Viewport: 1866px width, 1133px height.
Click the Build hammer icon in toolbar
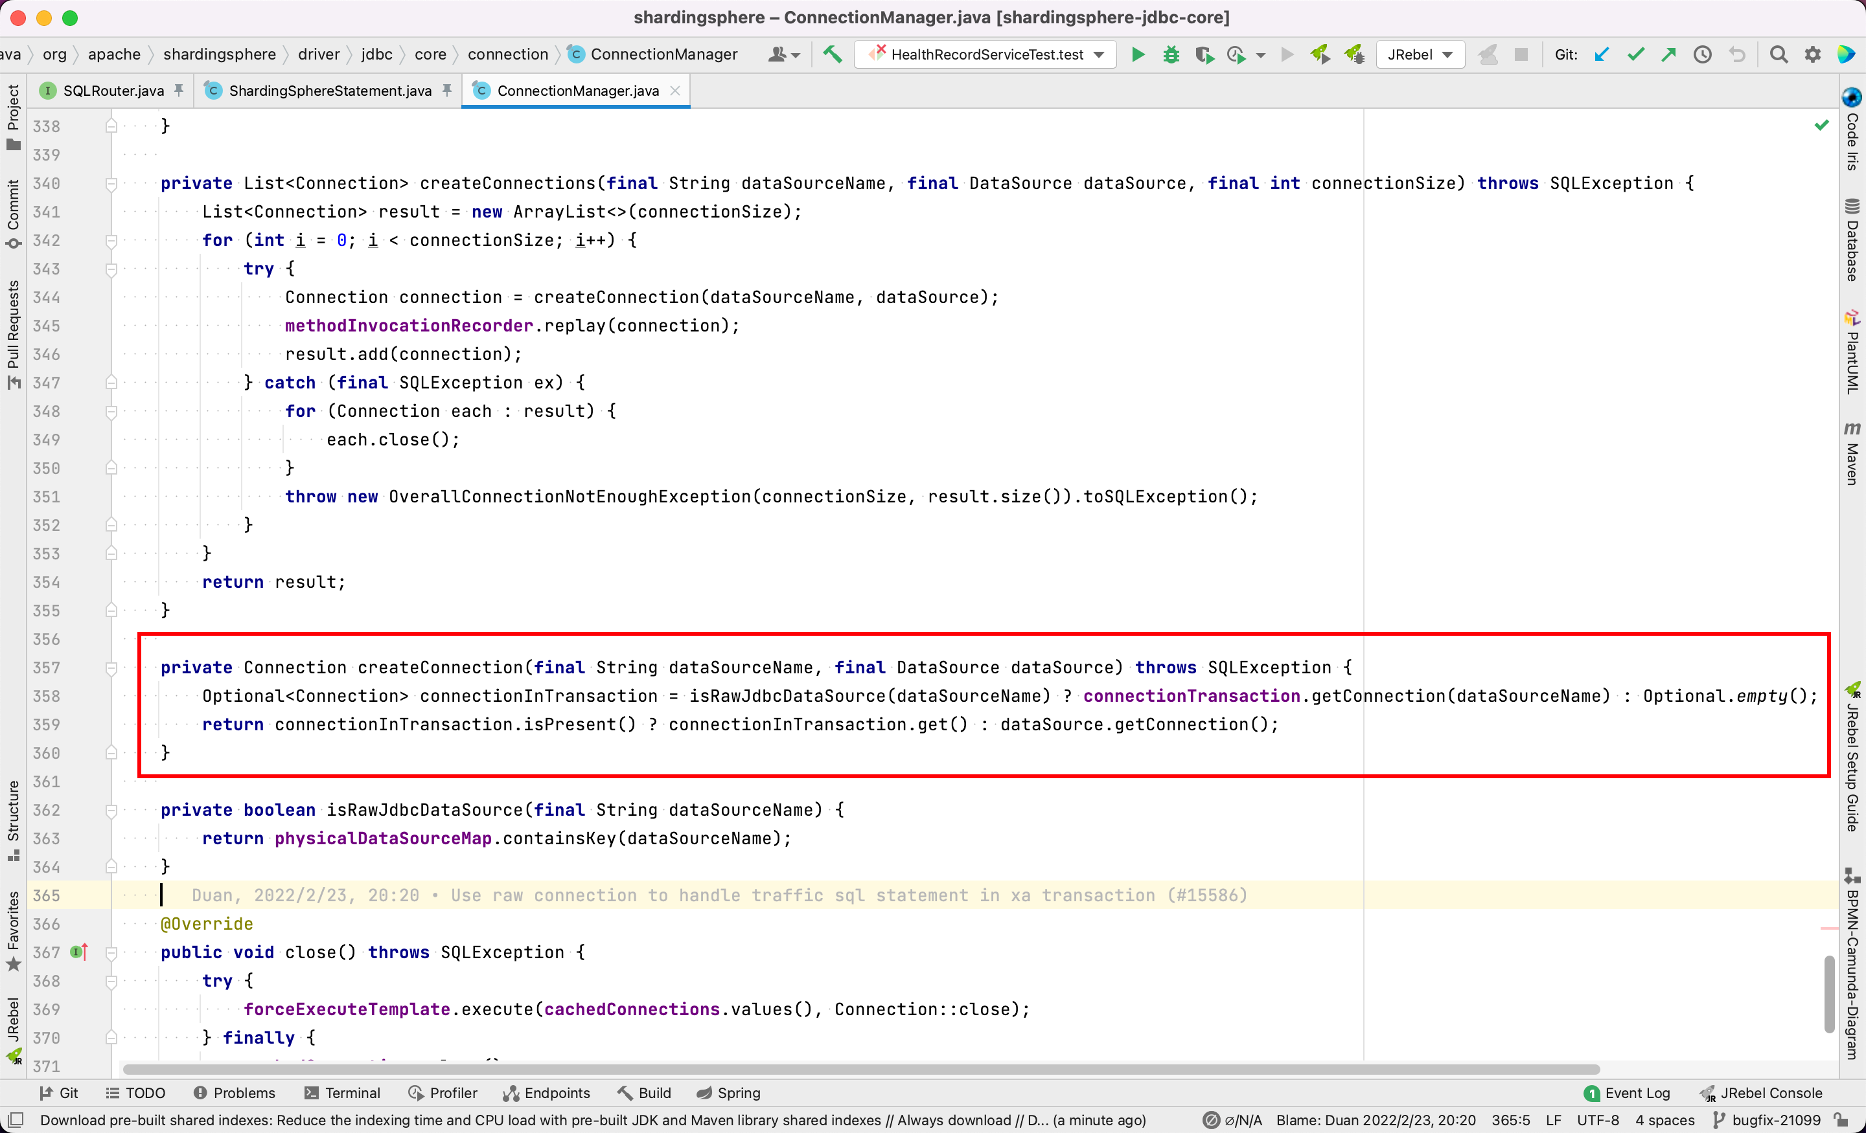click(x=833, y=54)
